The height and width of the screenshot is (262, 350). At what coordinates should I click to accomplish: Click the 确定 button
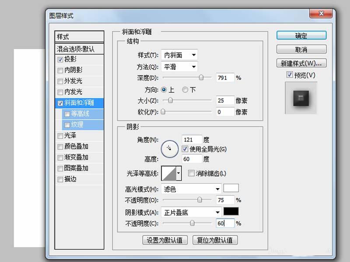(x=301, y=36)
